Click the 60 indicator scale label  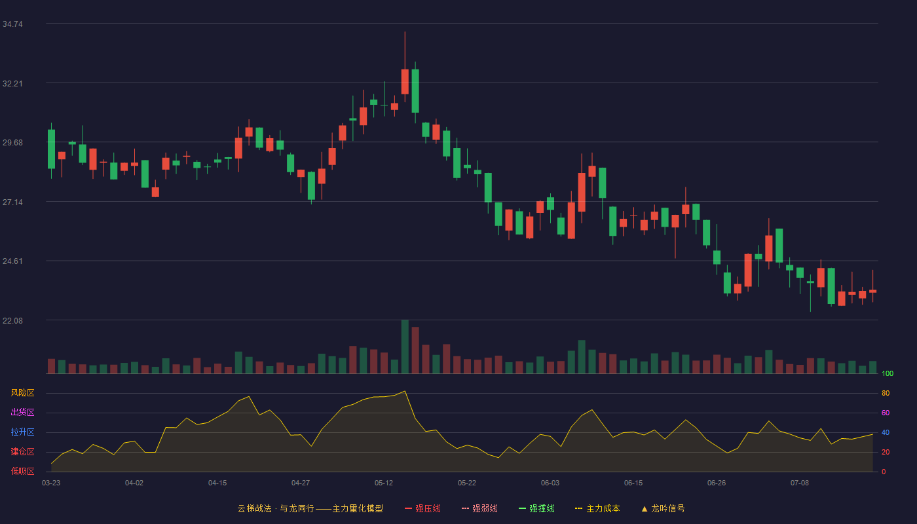tap(886, 413)
